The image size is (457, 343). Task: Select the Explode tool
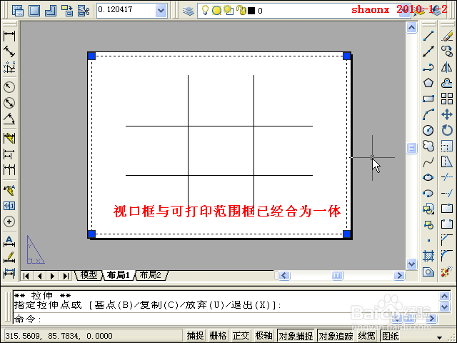pos(447,272)
